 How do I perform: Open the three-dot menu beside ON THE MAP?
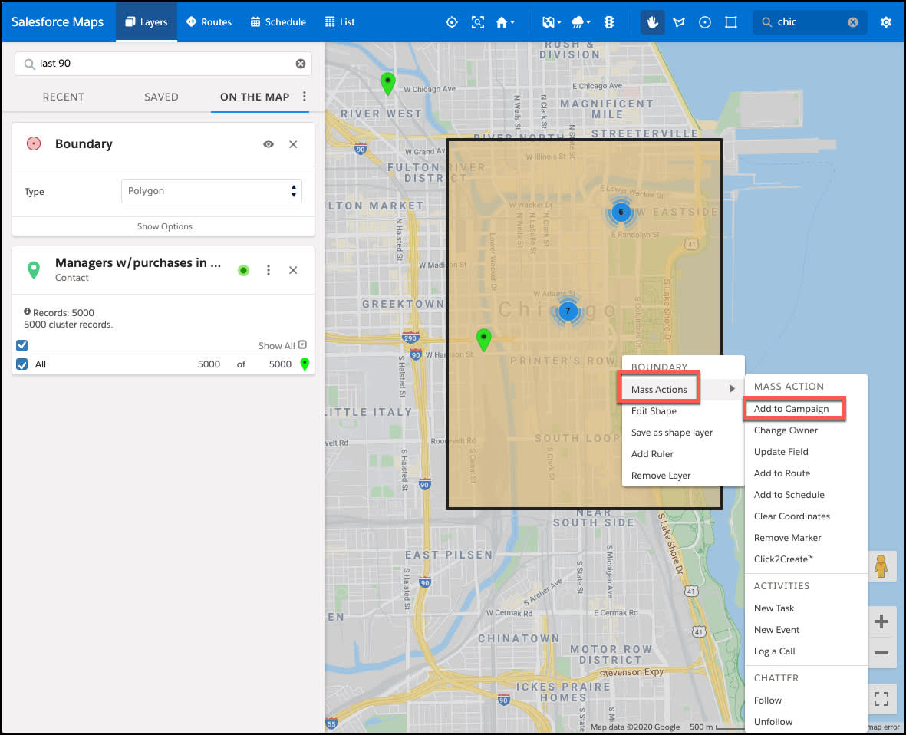coord(305,97)
